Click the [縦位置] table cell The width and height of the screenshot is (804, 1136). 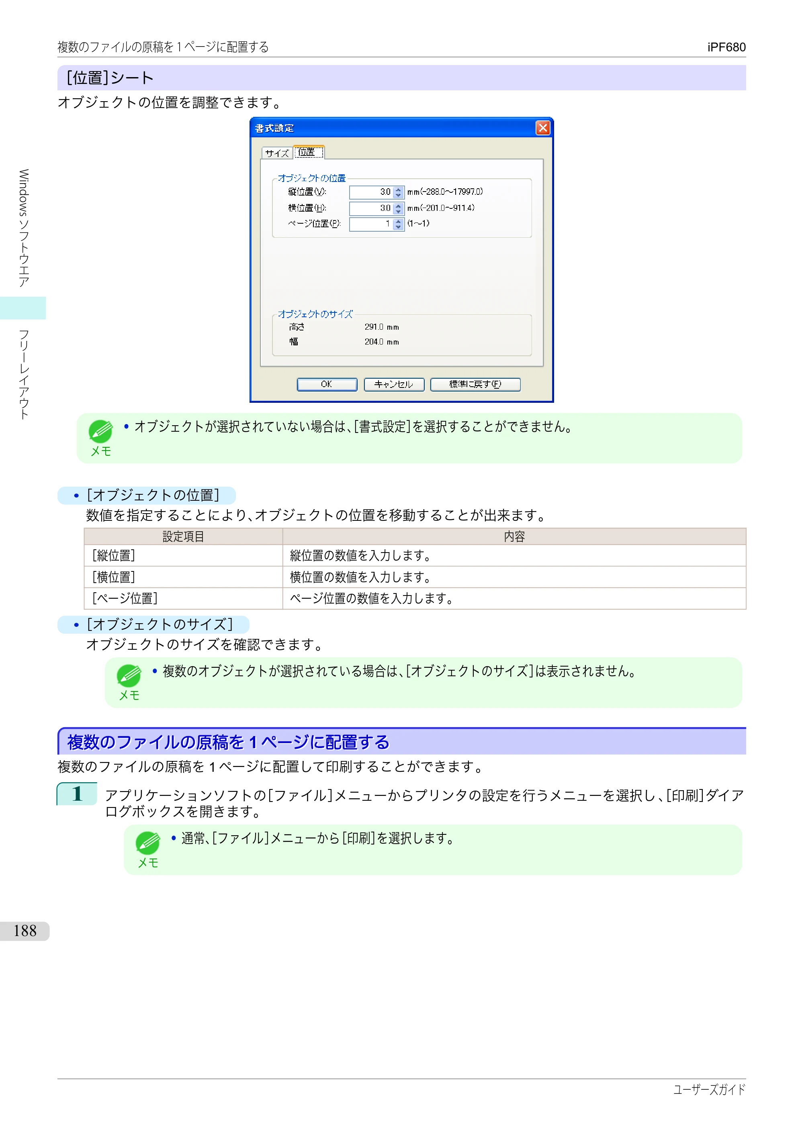point(183,556)
